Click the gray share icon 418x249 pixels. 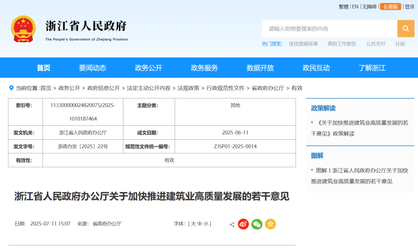click(x=232, y=225)
